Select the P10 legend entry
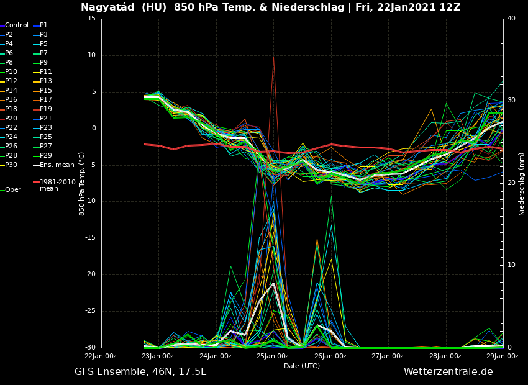This screenshot has height=385, width=528. [11, 72]
